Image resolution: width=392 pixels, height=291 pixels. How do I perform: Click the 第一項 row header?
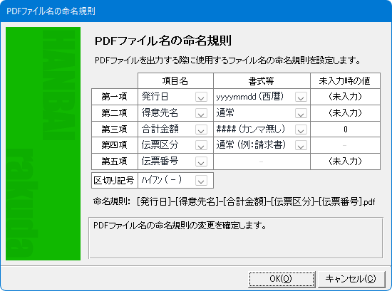tap(115, 97)
